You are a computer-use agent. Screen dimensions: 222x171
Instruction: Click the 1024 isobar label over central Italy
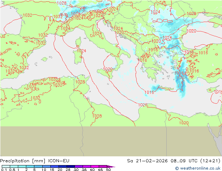click(x=97, y=34)
